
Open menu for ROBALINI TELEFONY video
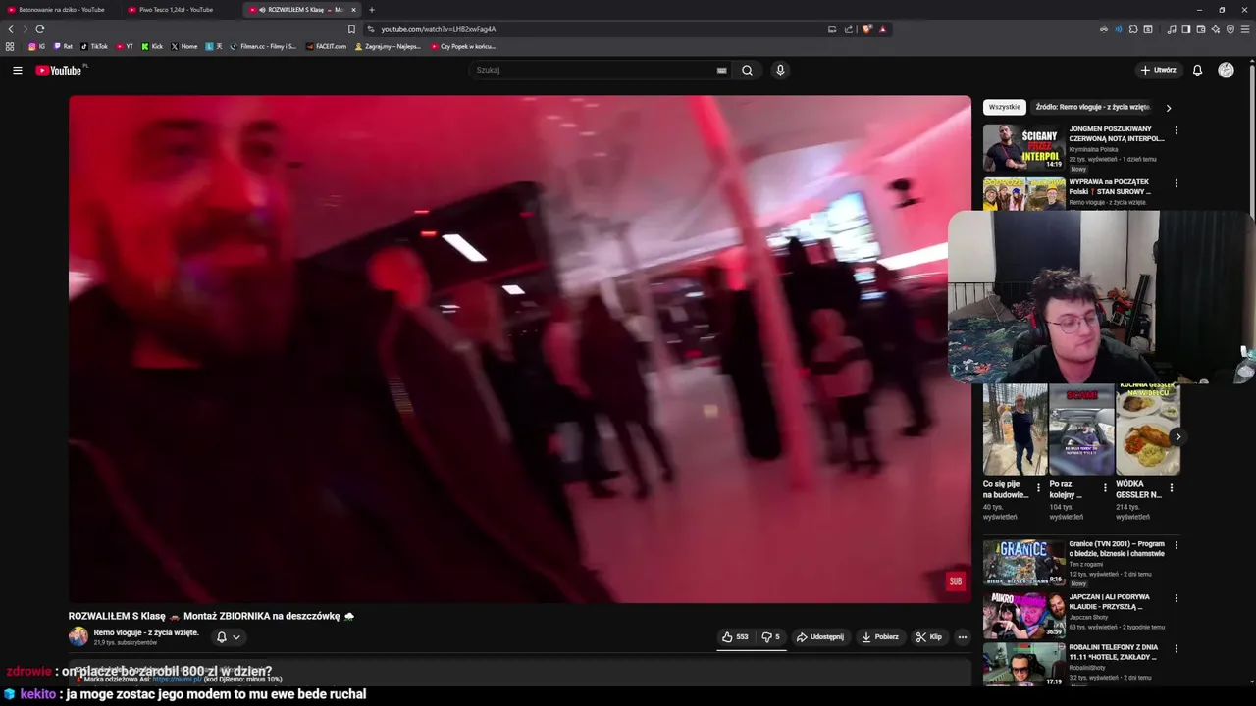pyautogui.click(x=1177, y=651)
